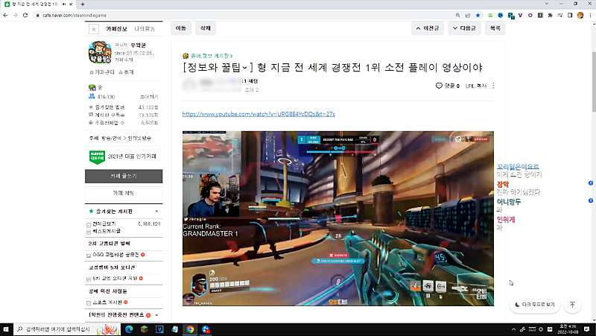This screenshot has height=336, width=596.
Task: Open cafe 통계 statistics link
Action: (x=126, y=72)
